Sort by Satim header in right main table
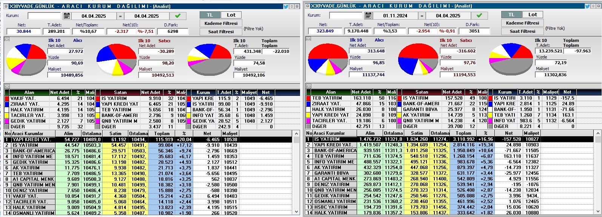This screenshot has width=602, height=217. pos(417,133)
